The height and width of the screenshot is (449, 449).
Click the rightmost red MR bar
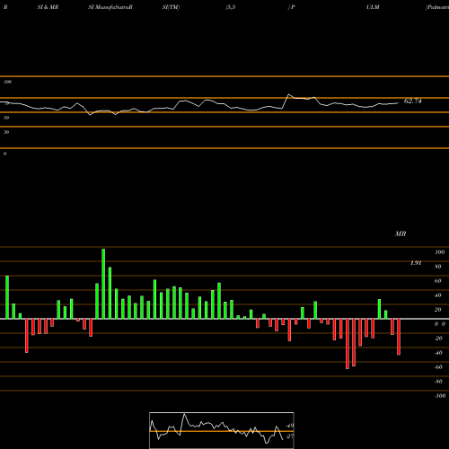(x=399, y=337)
